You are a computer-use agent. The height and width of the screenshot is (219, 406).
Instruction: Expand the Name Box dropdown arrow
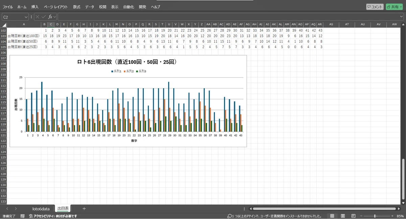[x=26, y=17]
